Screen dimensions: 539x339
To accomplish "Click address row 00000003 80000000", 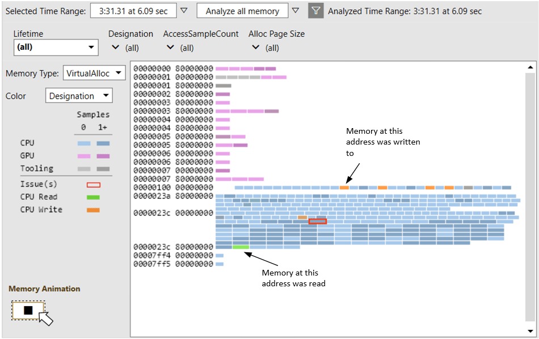I will click(173, 111).
